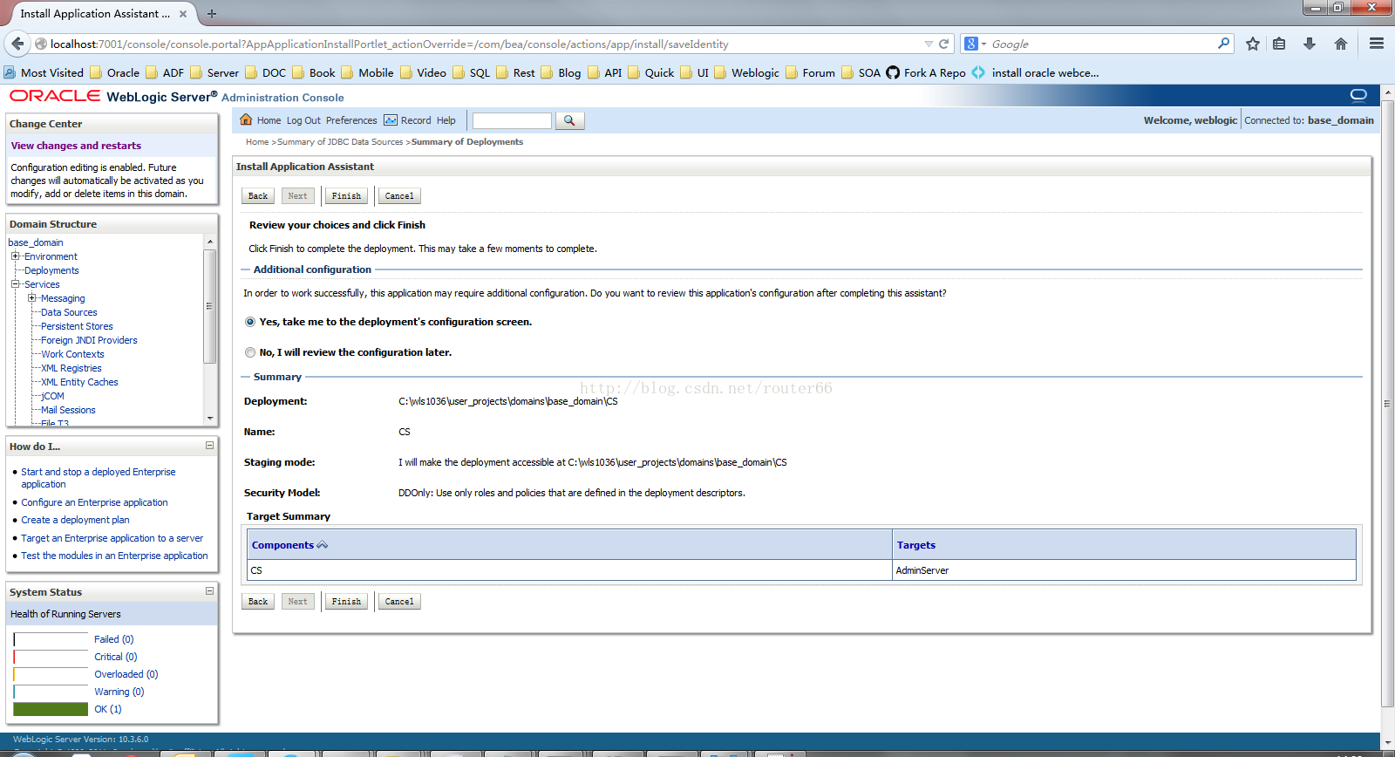Click the console search magnifier button
The width and height of the screenshot is (1395, 757).
[569, 120]
